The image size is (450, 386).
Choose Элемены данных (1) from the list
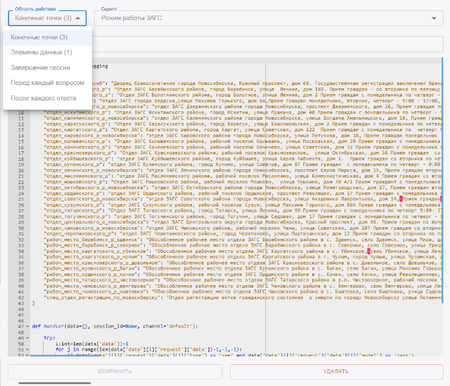[x=41, y=52]
